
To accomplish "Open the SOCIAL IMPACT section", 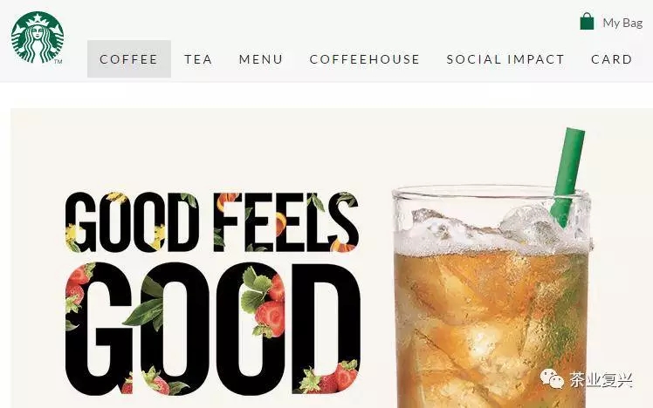I will [505, 59].
